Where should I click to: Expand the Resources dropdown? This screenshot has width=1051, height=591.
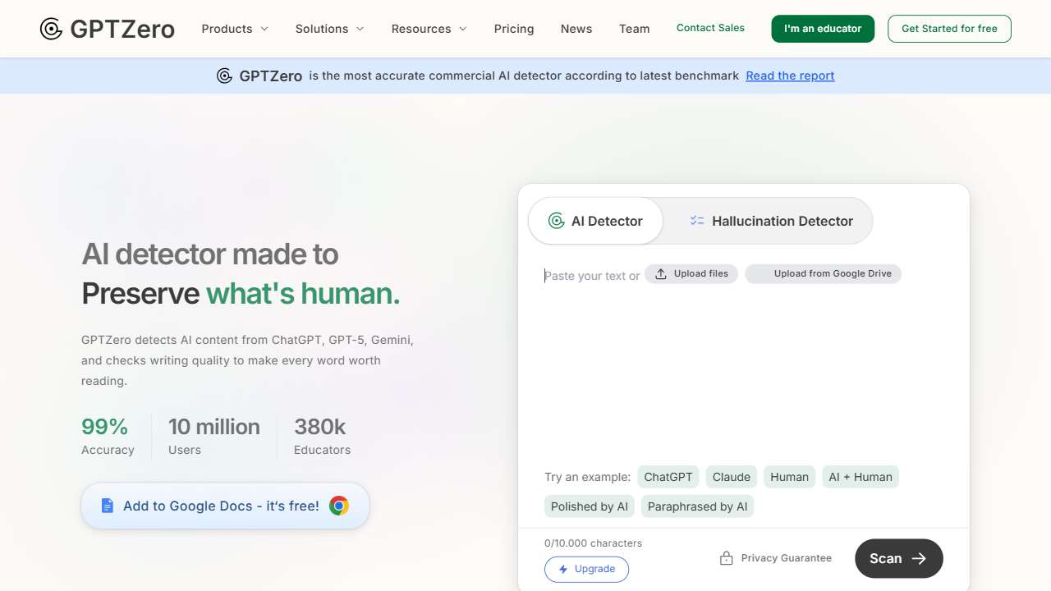click(x=428, y=29)
